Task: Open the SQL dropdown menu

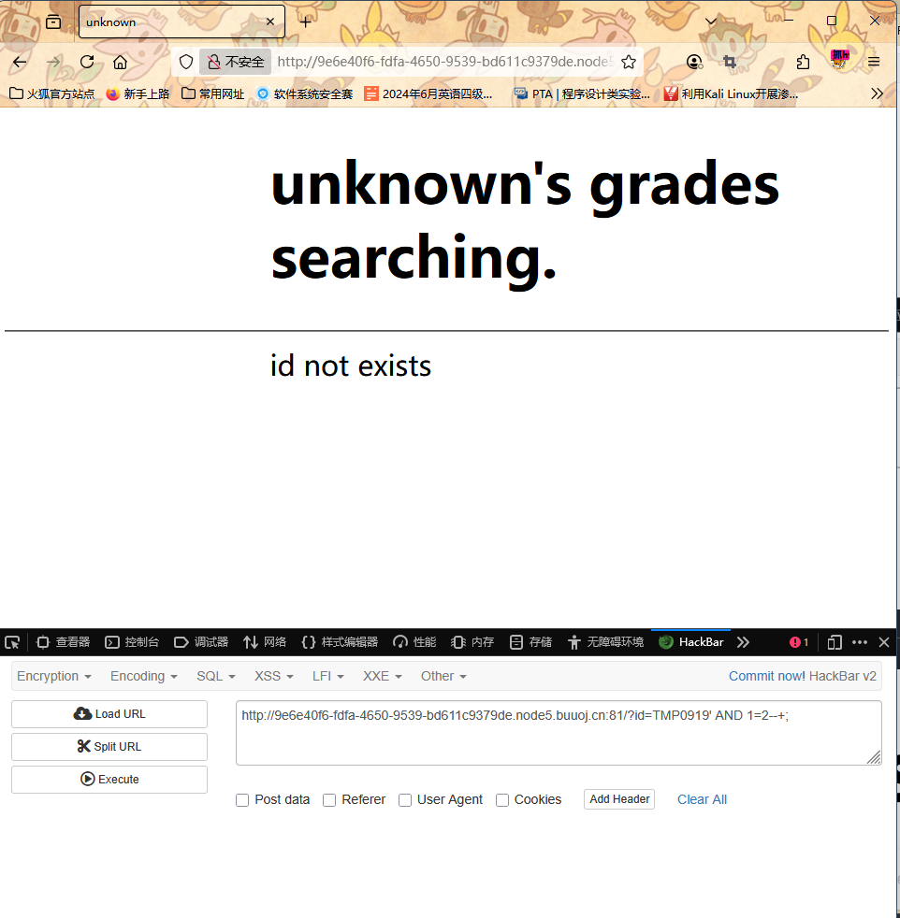Action: pyautogui.click(x=215, y=676)
